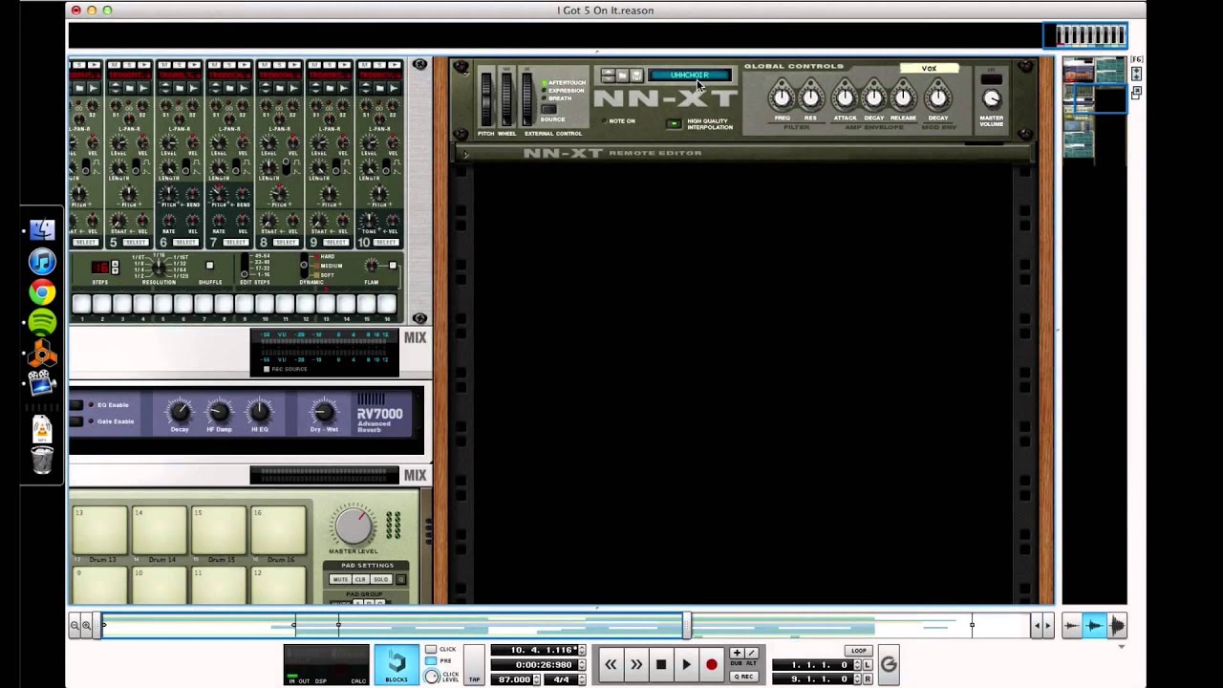Screen dimensions: 1223x688
Task: Start recording with the red Record button
Action: click(x=711, y=665)
